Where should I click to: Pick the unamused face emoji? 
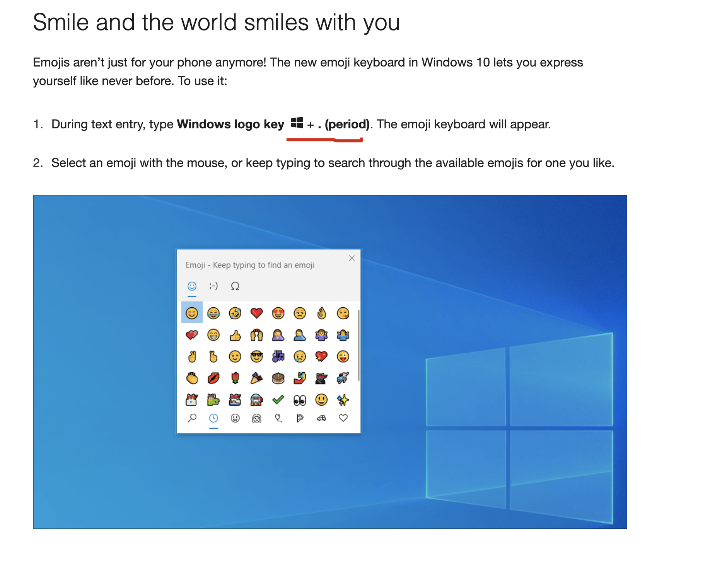[x=300, y=313]
